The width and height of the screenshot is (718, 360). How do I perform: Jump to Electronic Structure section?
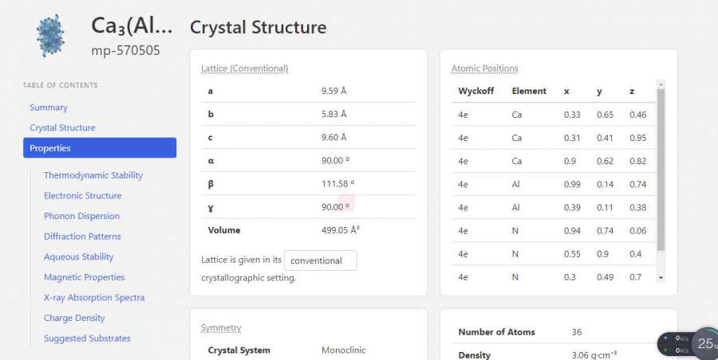(x=83, y=196)
